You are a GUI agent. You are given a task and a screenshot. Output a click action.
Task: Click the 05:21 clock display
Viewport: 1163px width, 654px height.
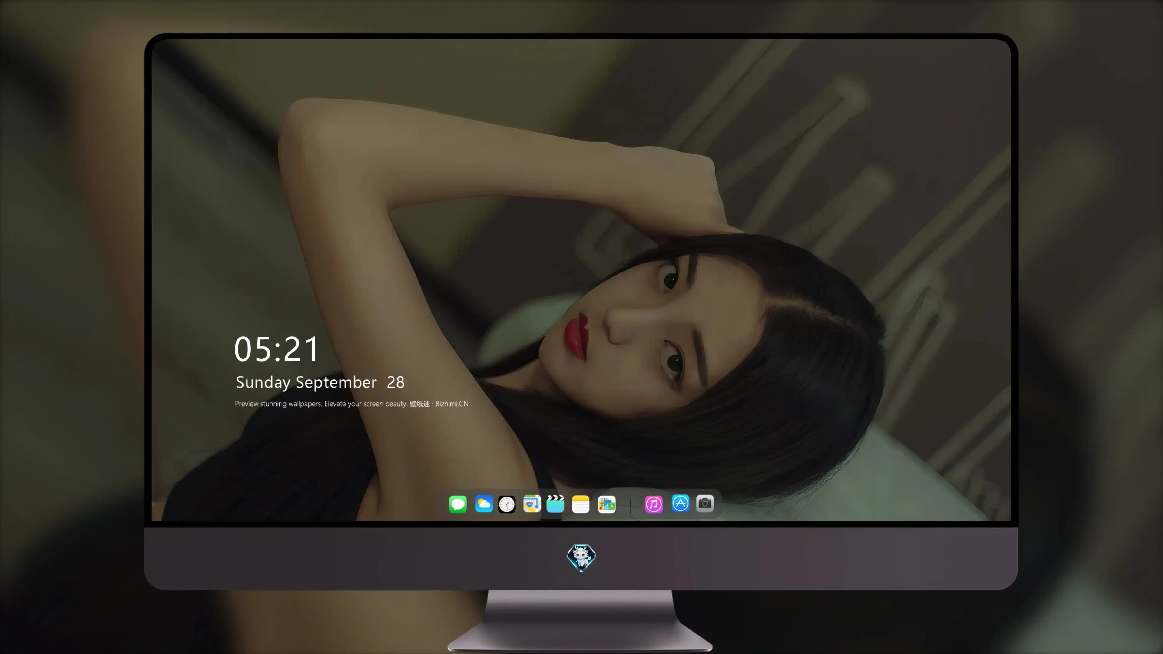(276, 349)
